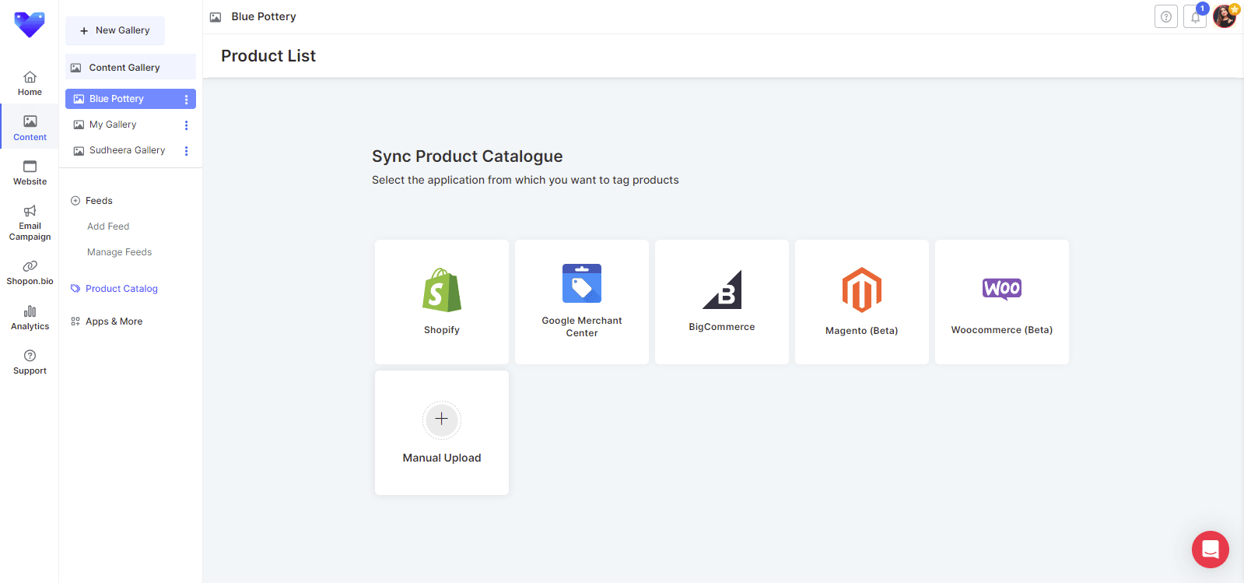Select the Shopify integration icon

(x=441, y=290)
